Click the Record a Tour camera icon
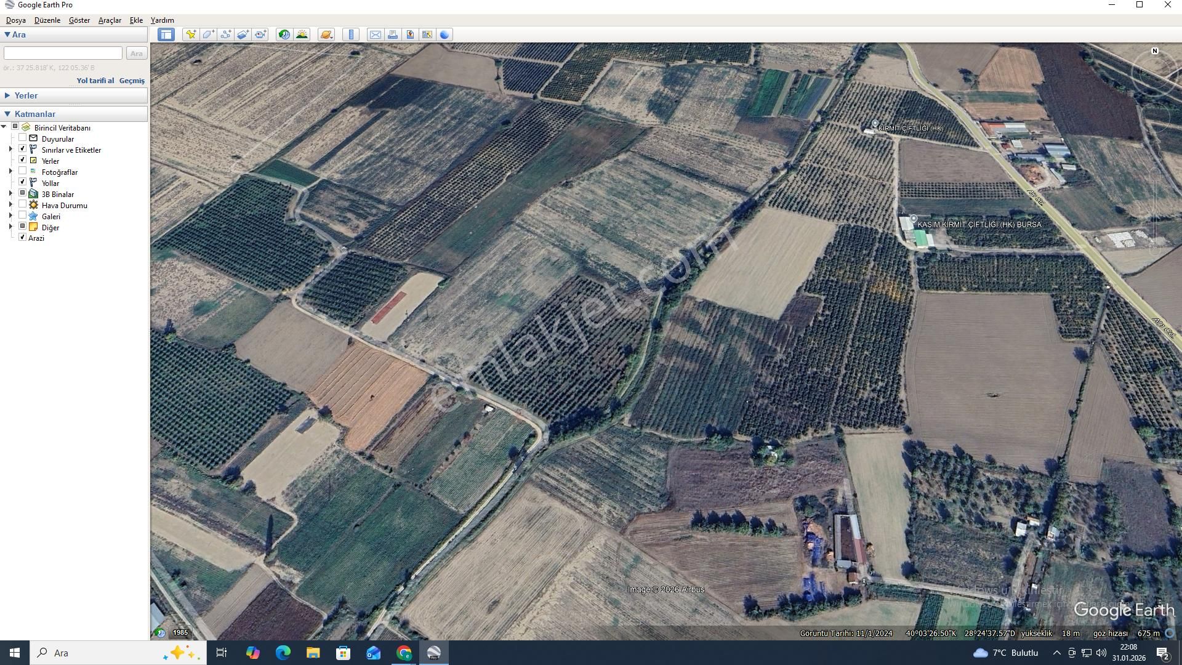 point(260,34)
